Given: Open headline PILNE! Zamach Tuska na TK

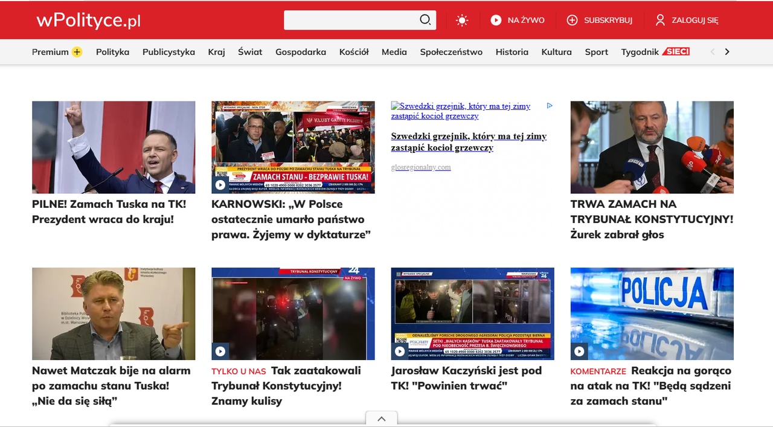Looking at the screenshot, I should pyautogui.click(x=109, y=212).
